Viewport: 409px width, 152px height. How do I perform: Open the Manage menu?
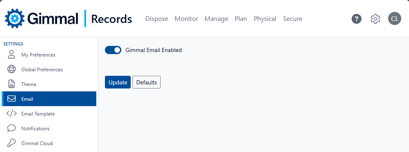pos(216,19)
